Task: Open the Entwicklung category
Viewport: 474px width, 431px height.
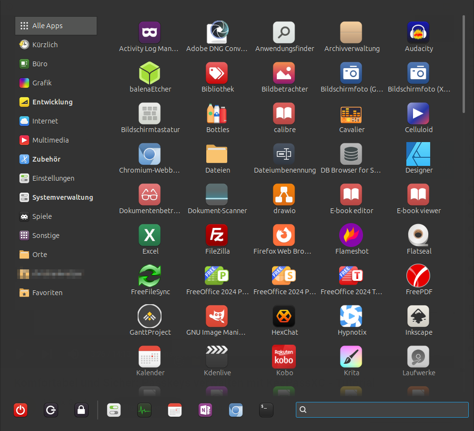Action: pyautogui.click(x=56, y=102)
